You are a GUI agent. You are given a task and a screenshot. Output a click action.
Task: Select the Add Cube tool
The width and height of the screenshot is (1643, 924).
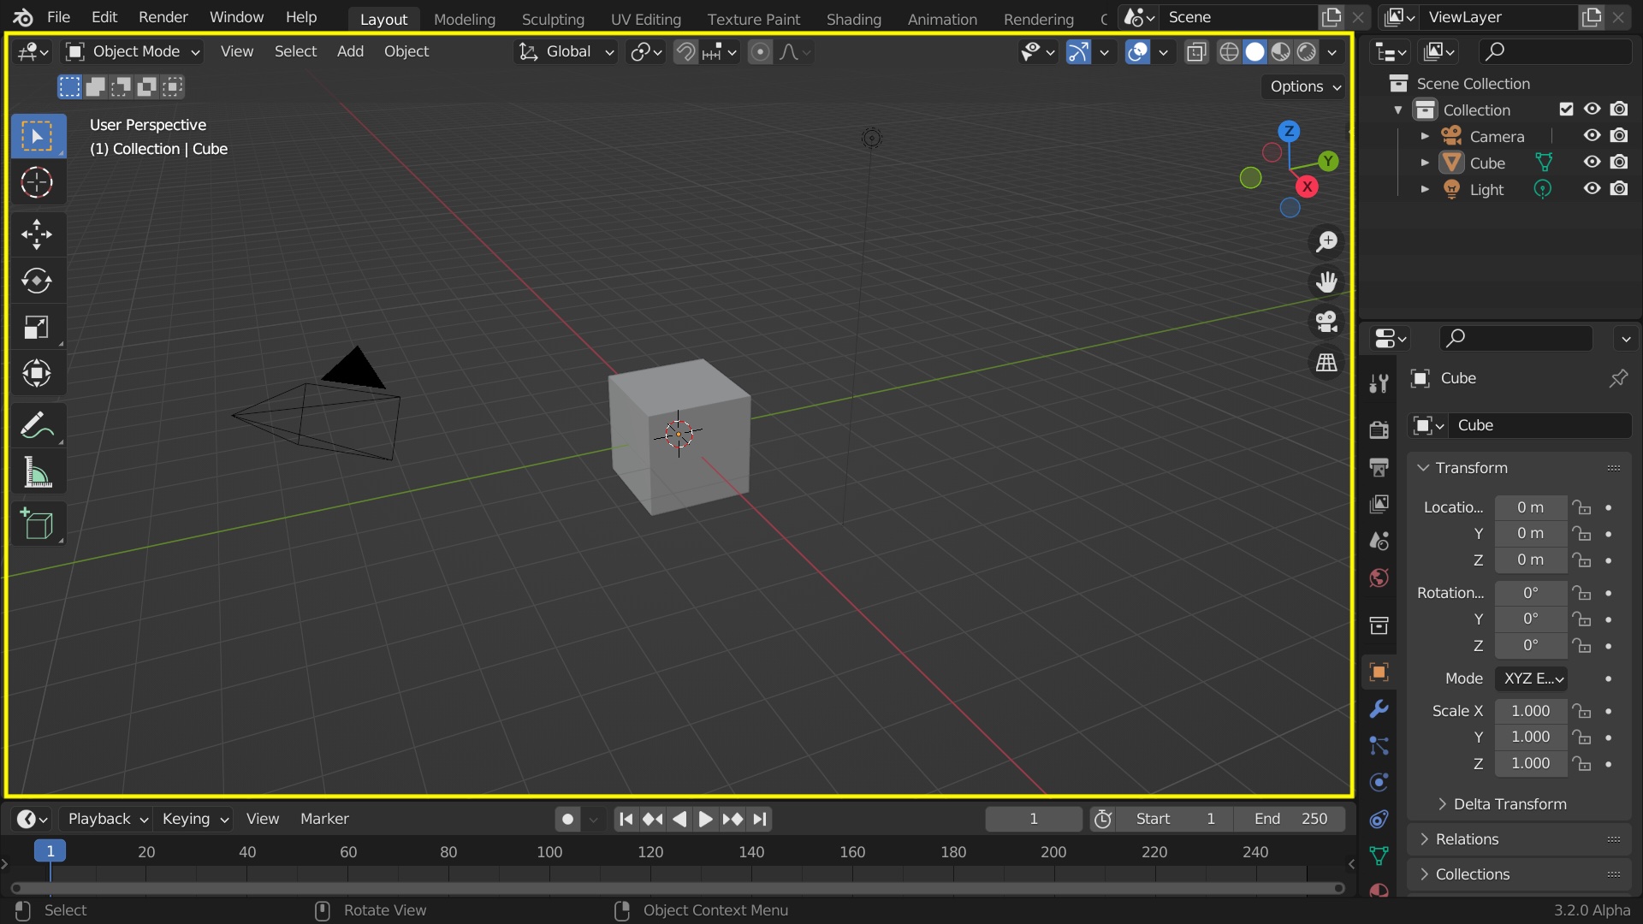[x=37, y=524]
